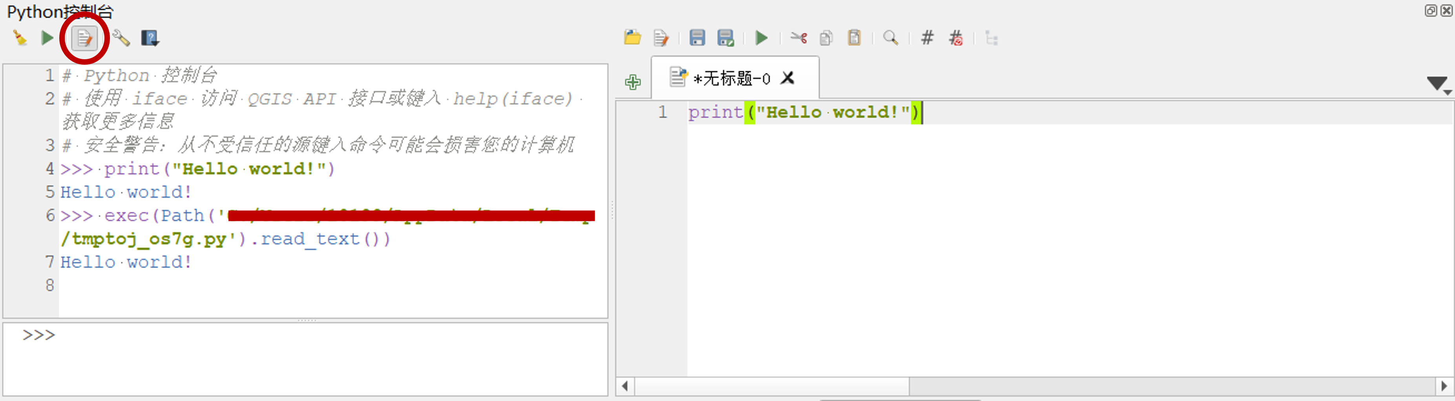Save the script with the floppy disk icon
The image size is (1455, 401).
point(698,38)
